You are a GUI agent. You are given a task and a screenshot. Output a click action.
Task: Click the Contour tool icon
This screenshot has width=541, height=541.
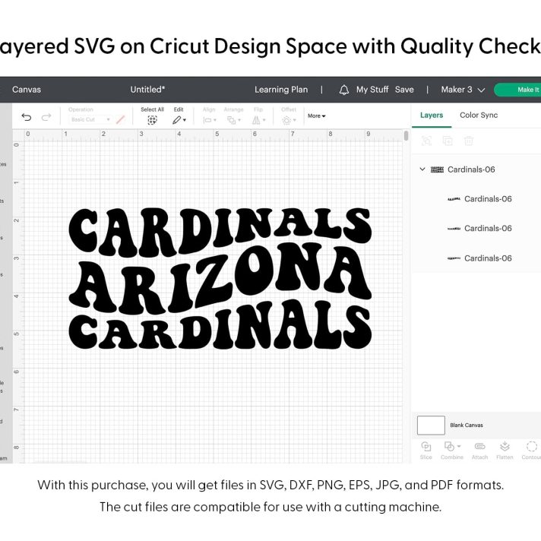(x=532, y=447)
